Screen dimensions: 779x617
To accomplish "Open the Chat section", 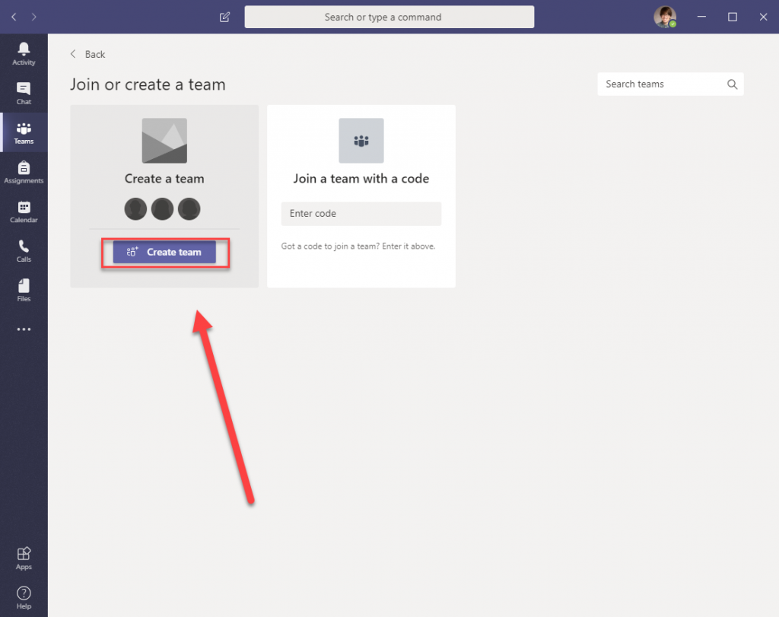I will (24, 93).
